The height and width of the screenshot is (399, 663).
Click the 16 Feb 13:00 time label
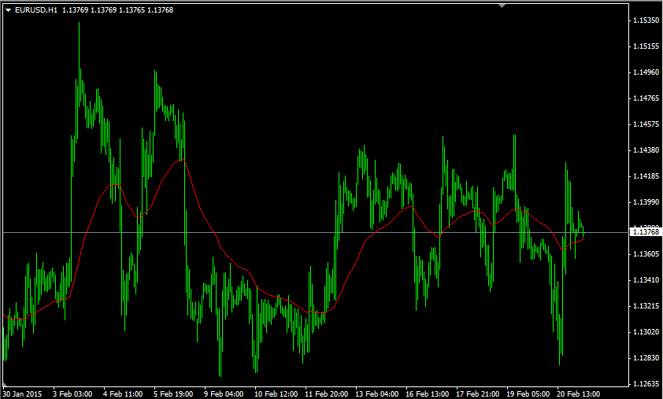pyautogui.click(x=427, y=394)
